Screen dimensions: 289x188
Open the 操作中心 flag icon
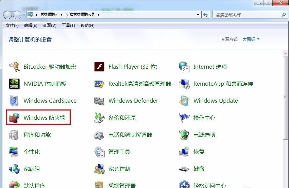tap(184, 118)
